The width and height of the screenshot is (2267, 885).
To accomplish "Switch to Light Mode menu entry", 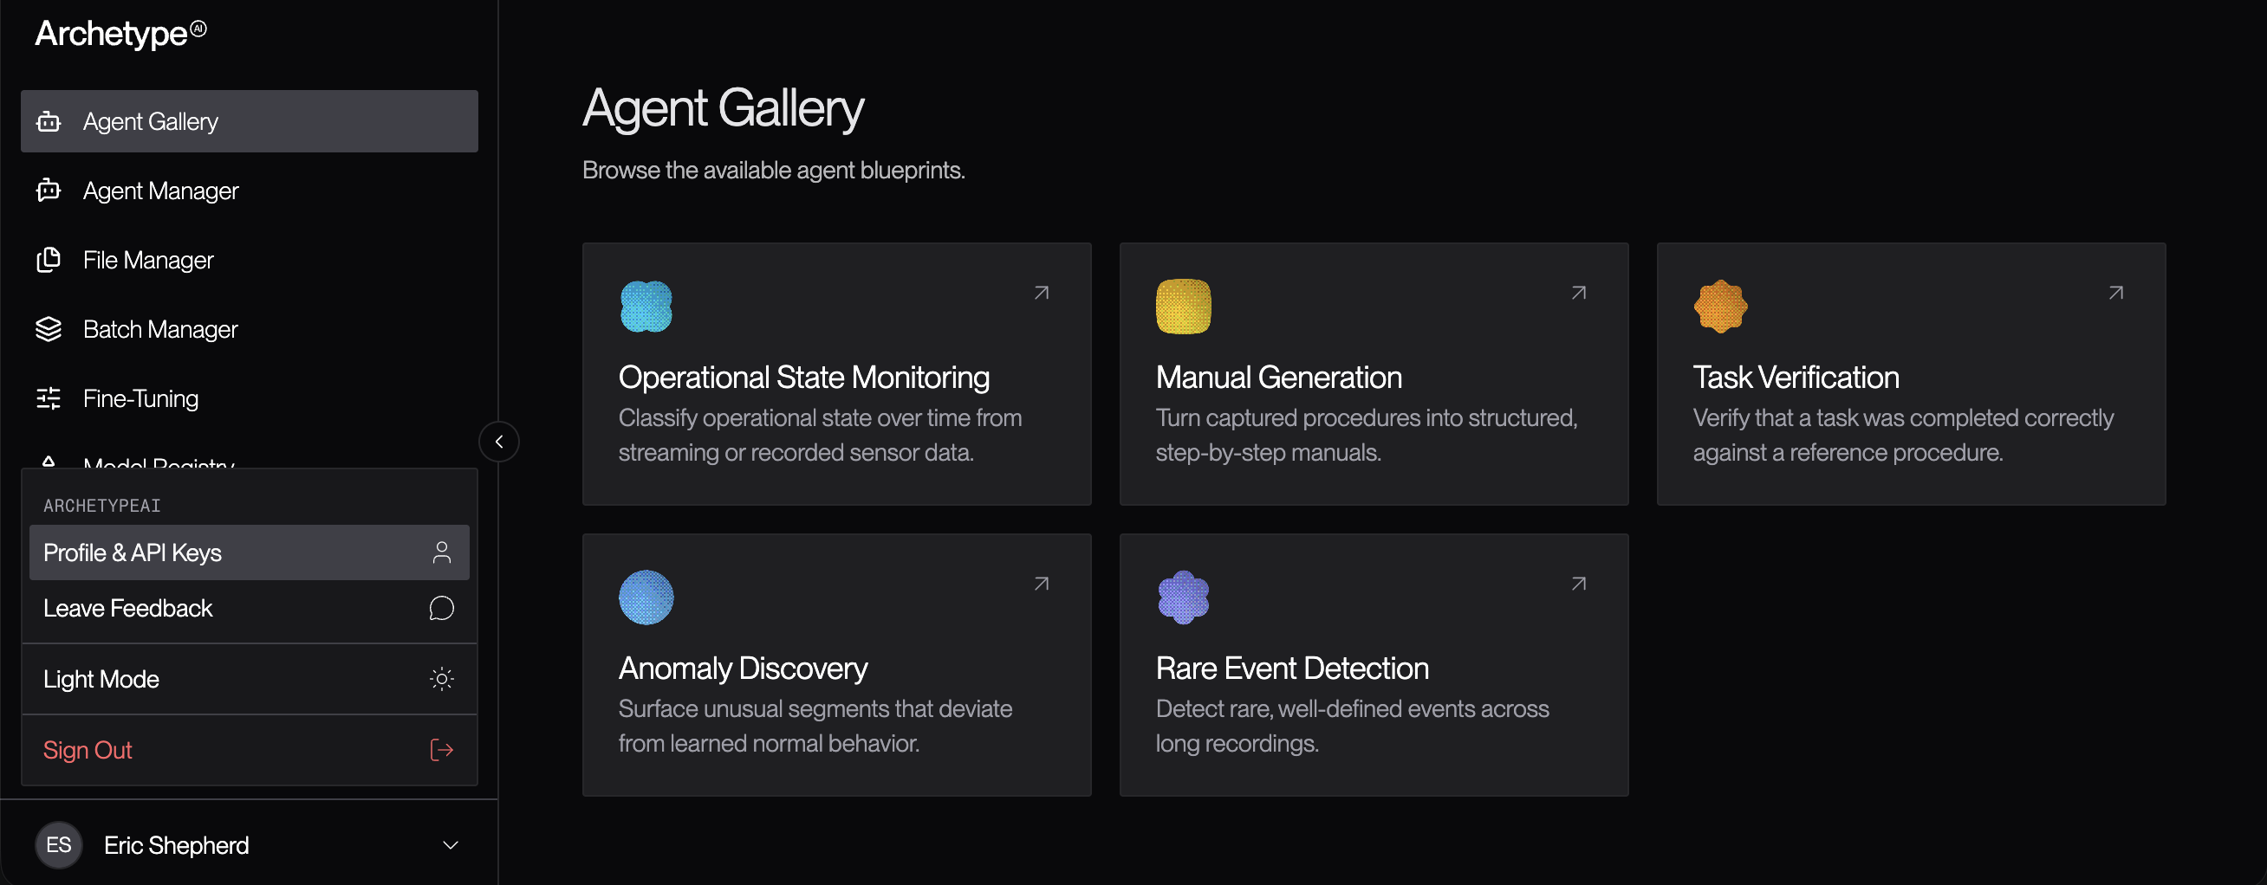I will tap(249, 679).
